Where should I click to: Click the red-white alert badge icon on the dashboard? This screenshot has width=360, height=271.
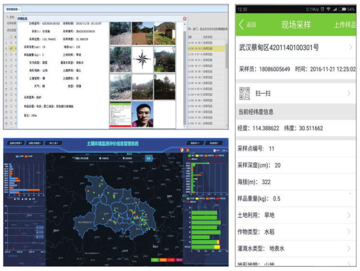point(181,150)
